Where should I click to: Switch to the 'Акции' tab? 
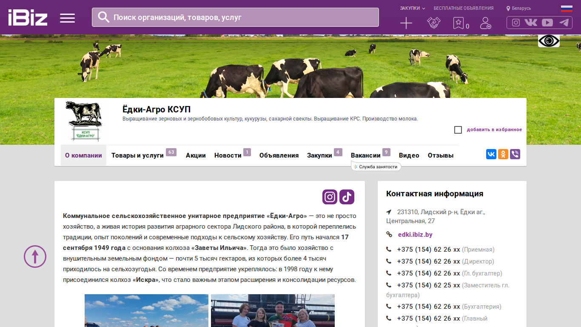click(x=196, y=155)
